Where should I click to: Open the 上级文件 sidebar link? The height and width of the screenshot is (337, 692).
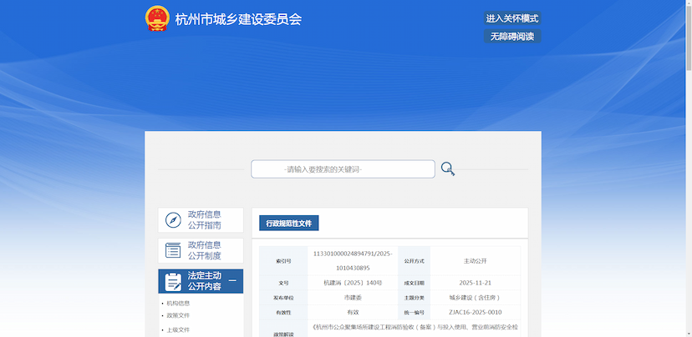click(x=178, y=329)
